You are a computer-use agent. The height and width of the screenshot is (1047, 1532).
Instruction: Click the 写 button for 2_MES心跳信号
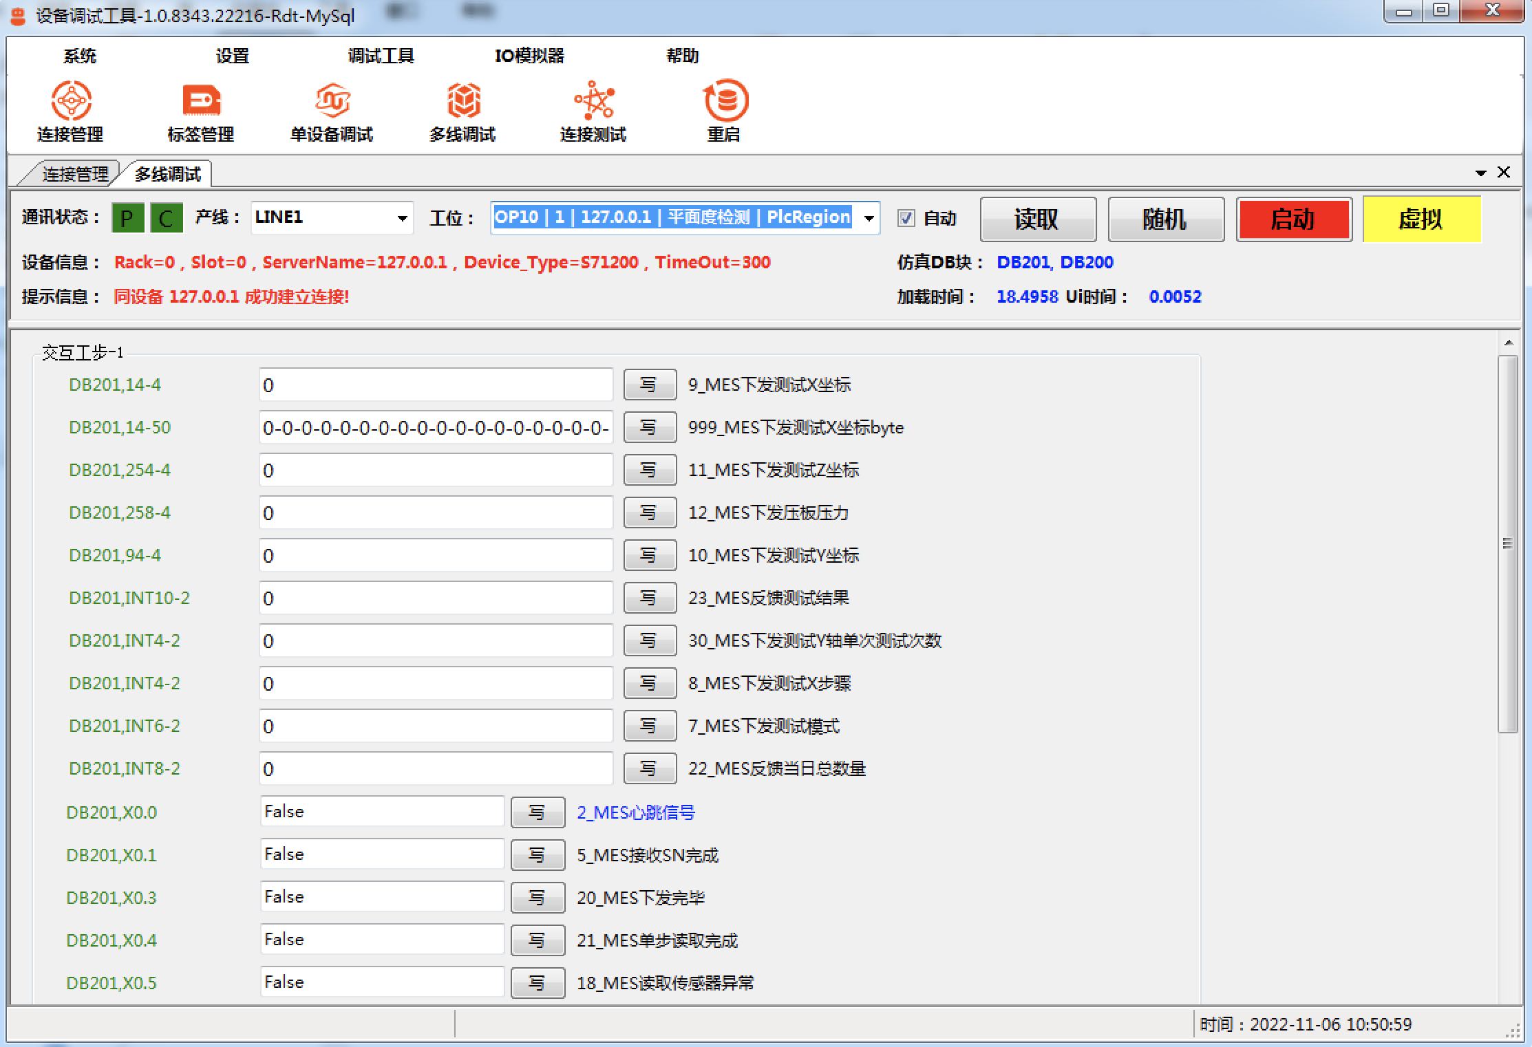537,812
